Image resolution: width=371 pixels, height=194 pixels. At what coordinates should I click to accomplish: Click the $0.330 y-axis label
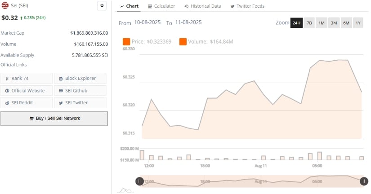[x=129, y=49]
